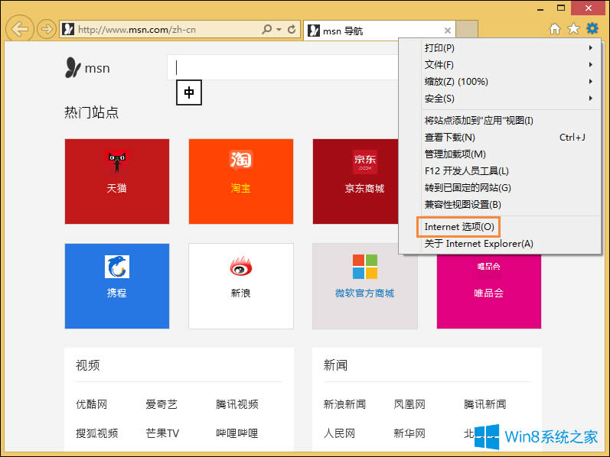
Task: Click the msn search input field
Action: click(283, 67)
